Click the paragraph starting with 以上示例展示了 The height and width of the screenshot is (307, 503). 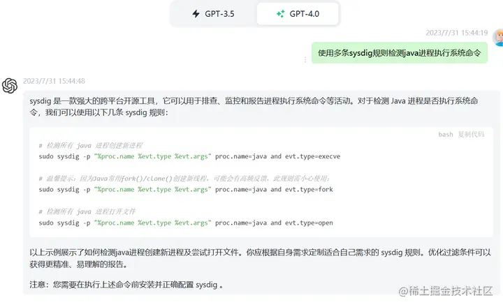[260, 258]
